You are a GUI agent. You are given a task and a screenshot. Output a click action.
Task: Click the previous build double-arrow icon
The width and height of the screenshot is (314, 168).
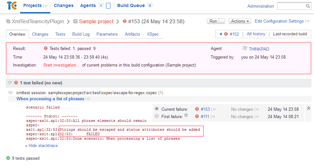point(221,34)
